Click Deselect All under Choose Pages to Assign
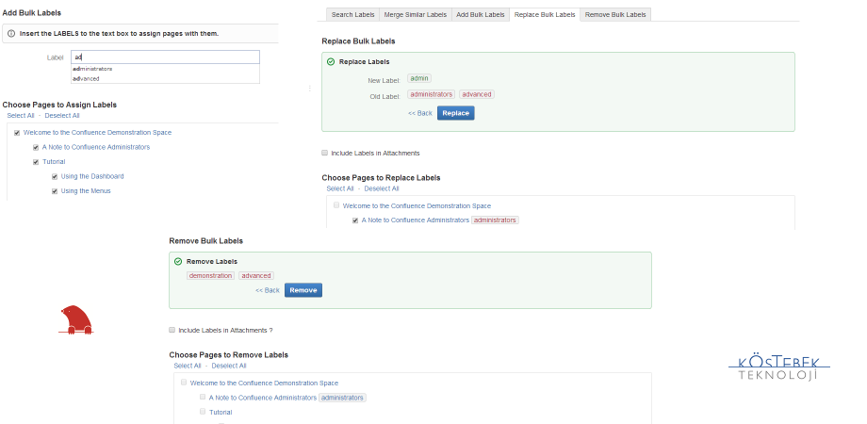867x424 pixels. coord(62,115)
